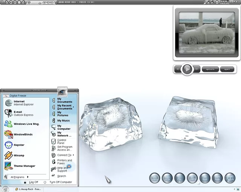
Task: Open Control Panel
Action: click(61, 141)
